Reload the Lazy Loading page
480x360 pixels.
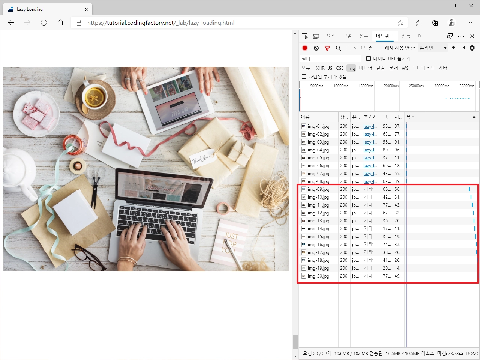click(44, 22)
